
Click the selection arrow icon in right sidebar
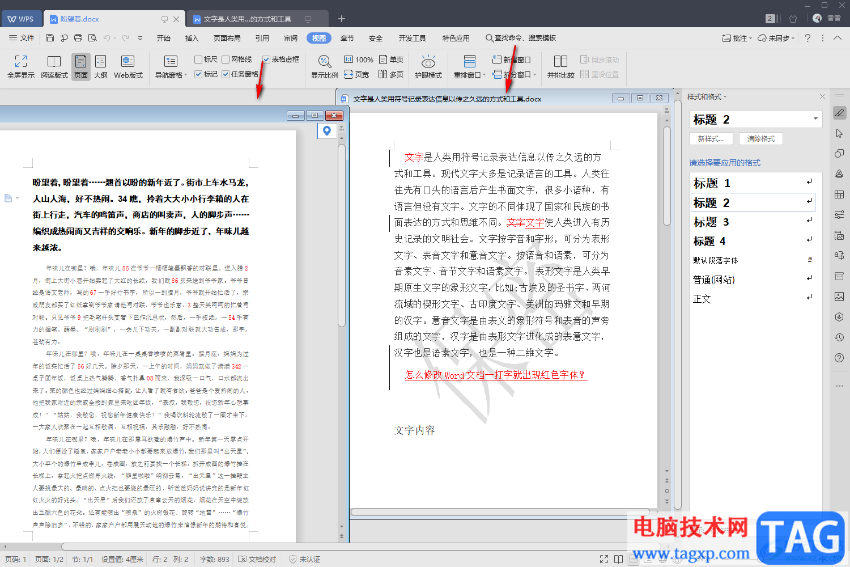(839, 133)
